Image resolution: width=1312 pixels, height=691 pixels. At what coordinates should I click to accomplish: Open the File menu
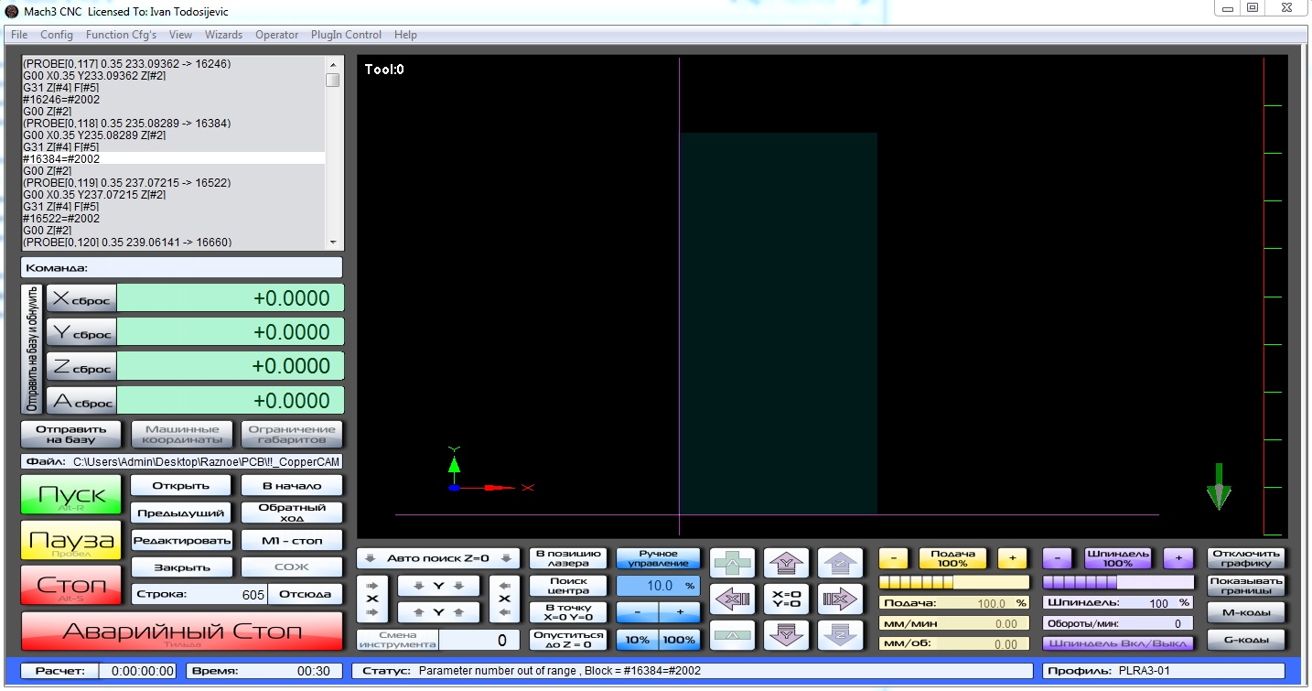point(19,35)
